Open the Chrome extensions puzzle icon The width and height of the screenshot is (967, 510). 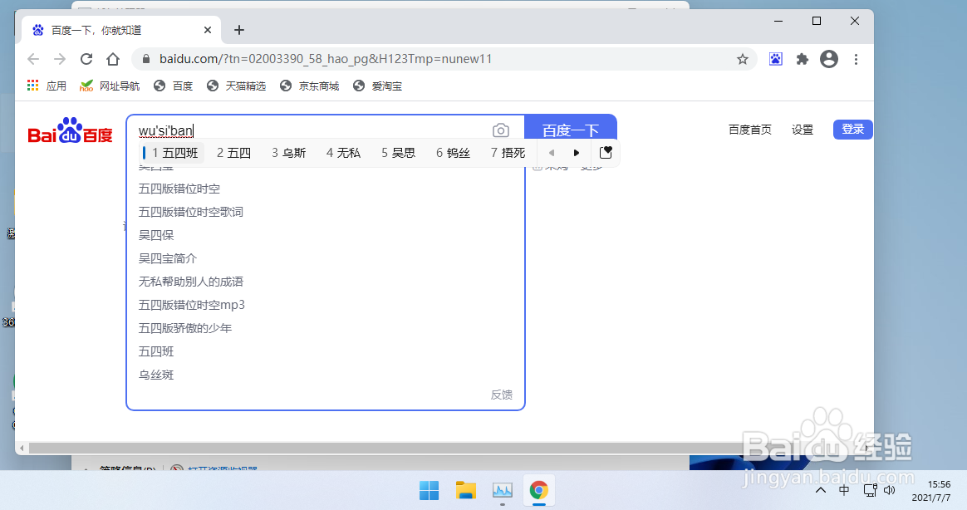pos(803,59)
